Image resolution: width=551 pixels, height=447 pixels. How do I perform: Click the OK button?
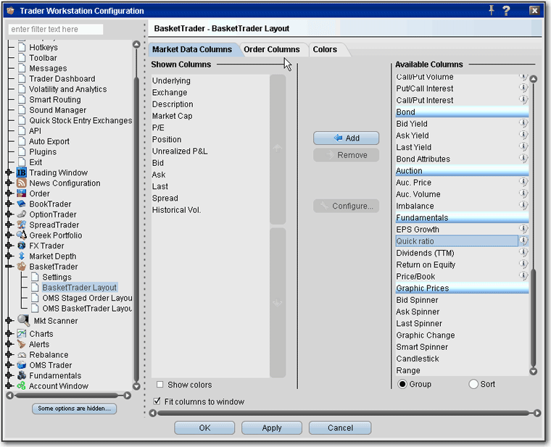[204, 427]
